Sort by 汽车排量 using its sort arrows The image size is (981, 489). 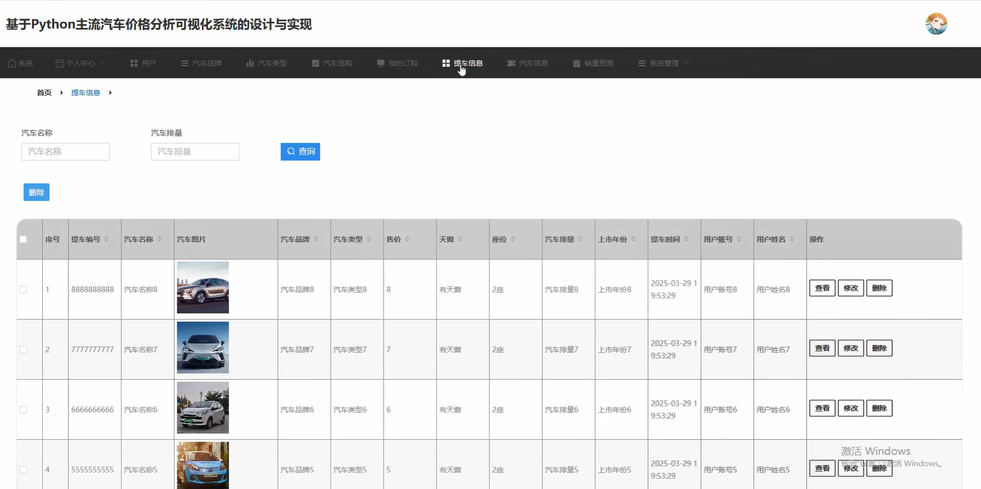[x=581, y=239]
